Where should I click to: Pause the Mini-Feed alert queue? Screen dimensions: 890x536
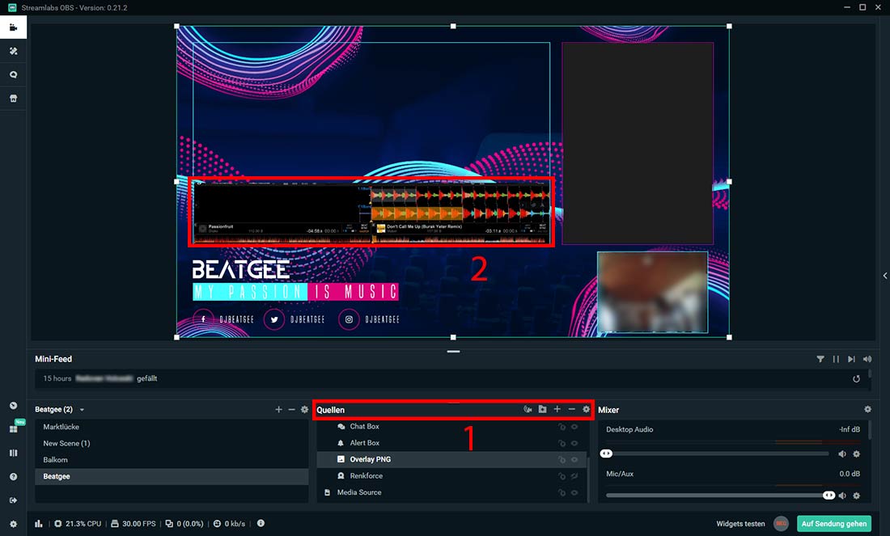coord(836,359)
